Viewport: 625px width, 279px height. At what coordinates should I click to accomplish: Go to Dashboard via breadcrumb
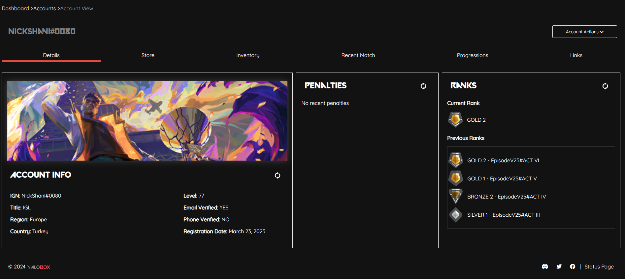click(15, 8)
